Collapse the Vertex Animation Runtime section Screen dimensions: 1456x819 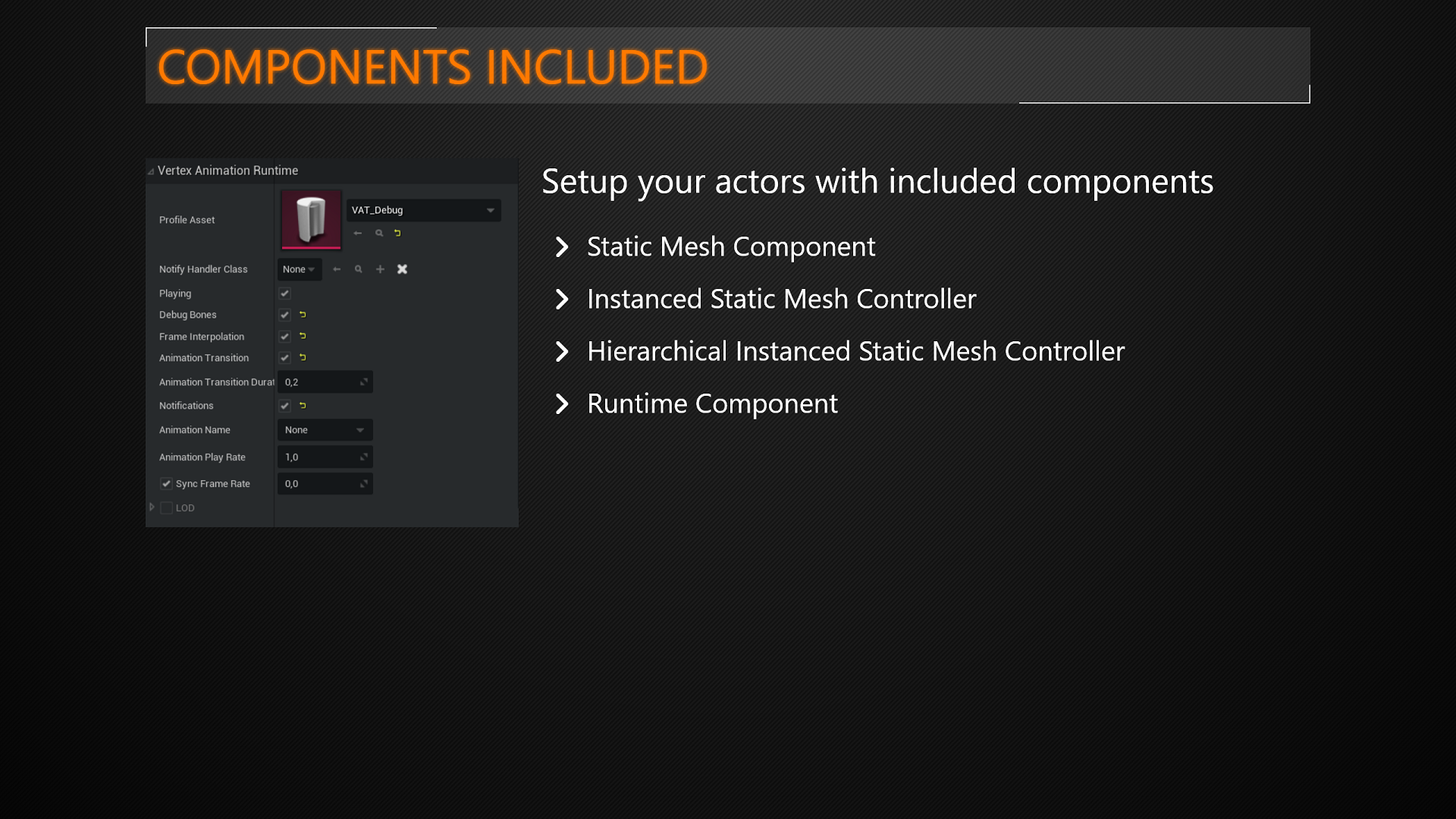pyautogui.click(x=151, y=171)
